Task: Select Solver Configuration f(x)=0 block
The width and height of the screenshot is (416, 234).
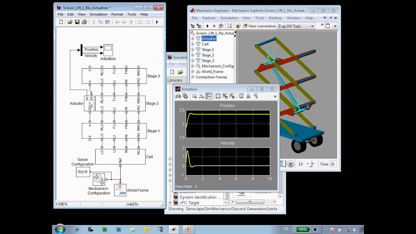Action: tap(83, 172)
